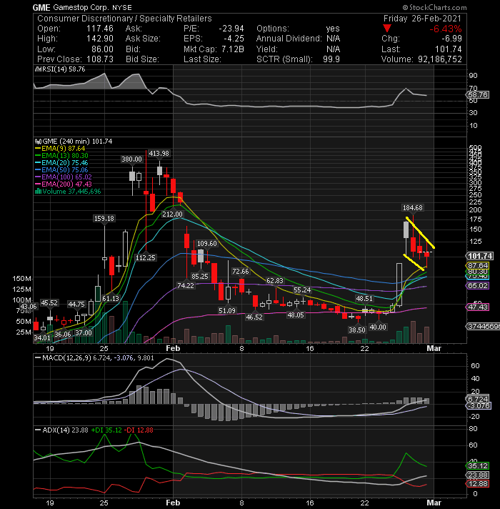Click the -6.43% percent change value
Screen dimensions: 500x509
[446, 29]
